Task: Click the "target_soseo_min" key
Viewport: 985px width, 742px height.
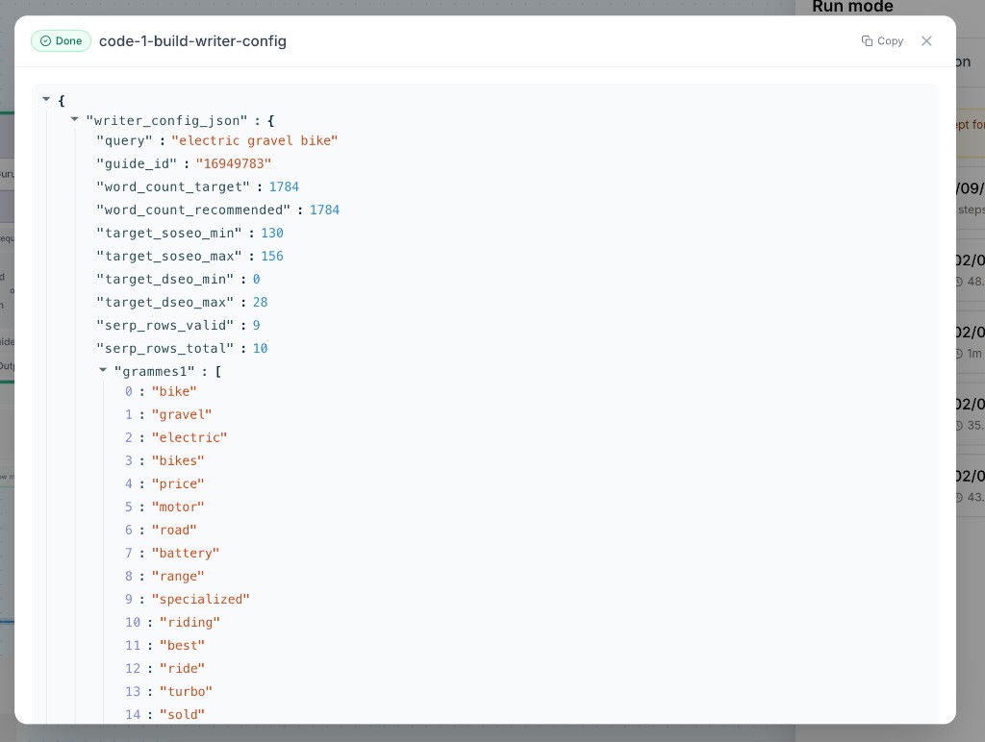Action: tap(169, 233)
